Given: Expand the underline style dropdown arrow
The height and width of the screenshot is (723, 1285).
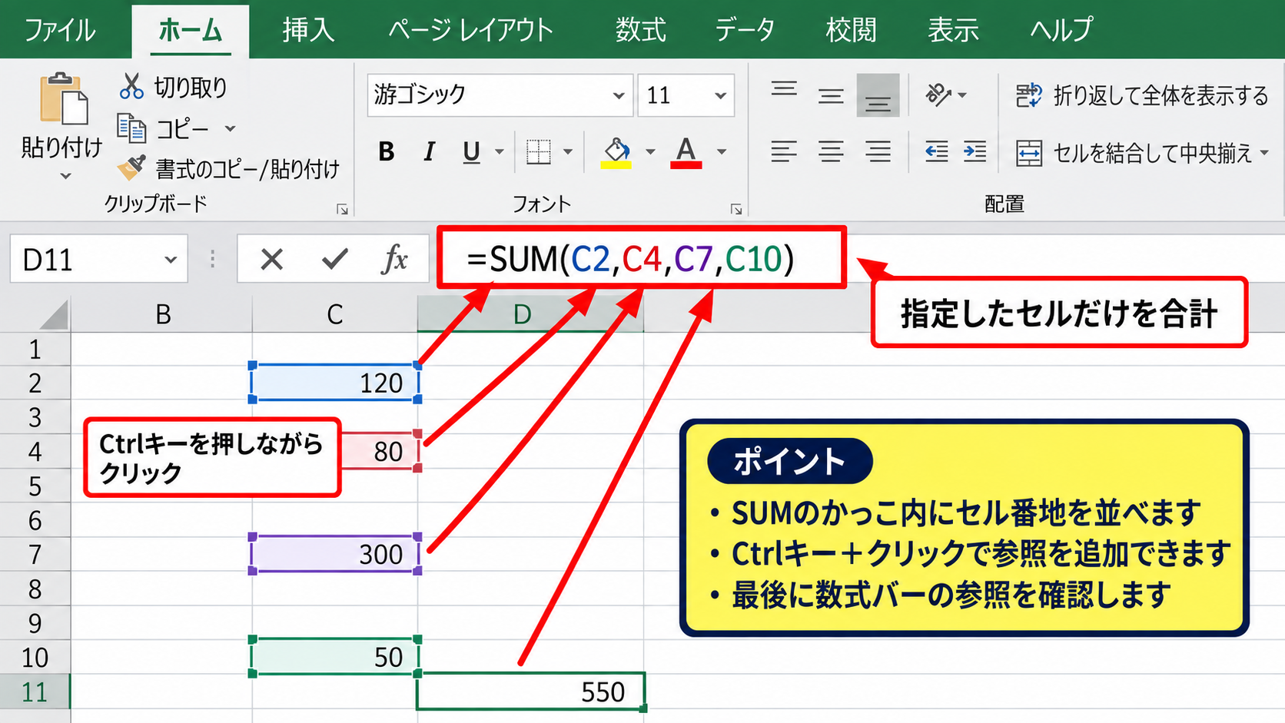Looking at the screenshot, I should 499,152.
